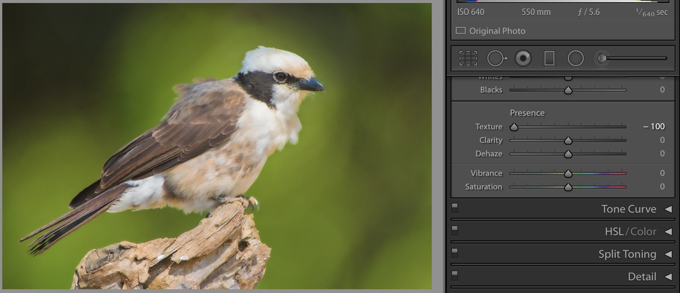This screenshot has width=680, height=293.
Task: Expand the Tone Curve panel triangle
Action: [x=668, y=209]
